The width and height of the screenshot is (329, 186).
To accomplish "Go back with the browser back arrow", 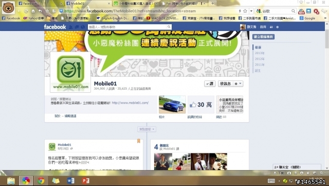I will click(x=20, y=11).
